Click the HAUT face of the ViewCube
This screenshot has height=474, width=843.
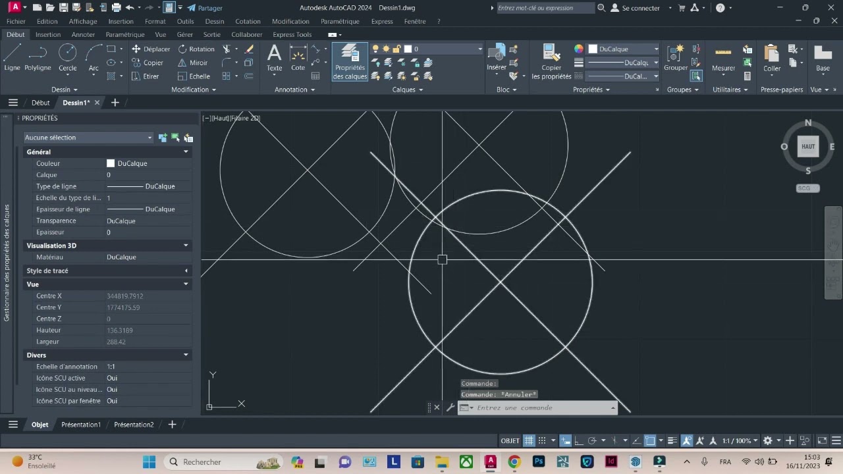pos(808,146)
